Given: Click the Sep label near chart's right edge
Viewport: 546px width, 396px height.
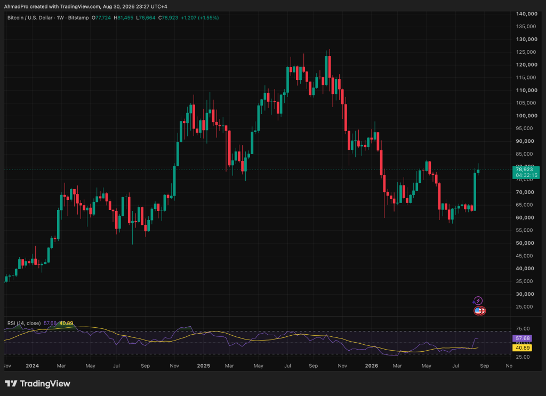Looking at the screenshot, I should 484,366.
